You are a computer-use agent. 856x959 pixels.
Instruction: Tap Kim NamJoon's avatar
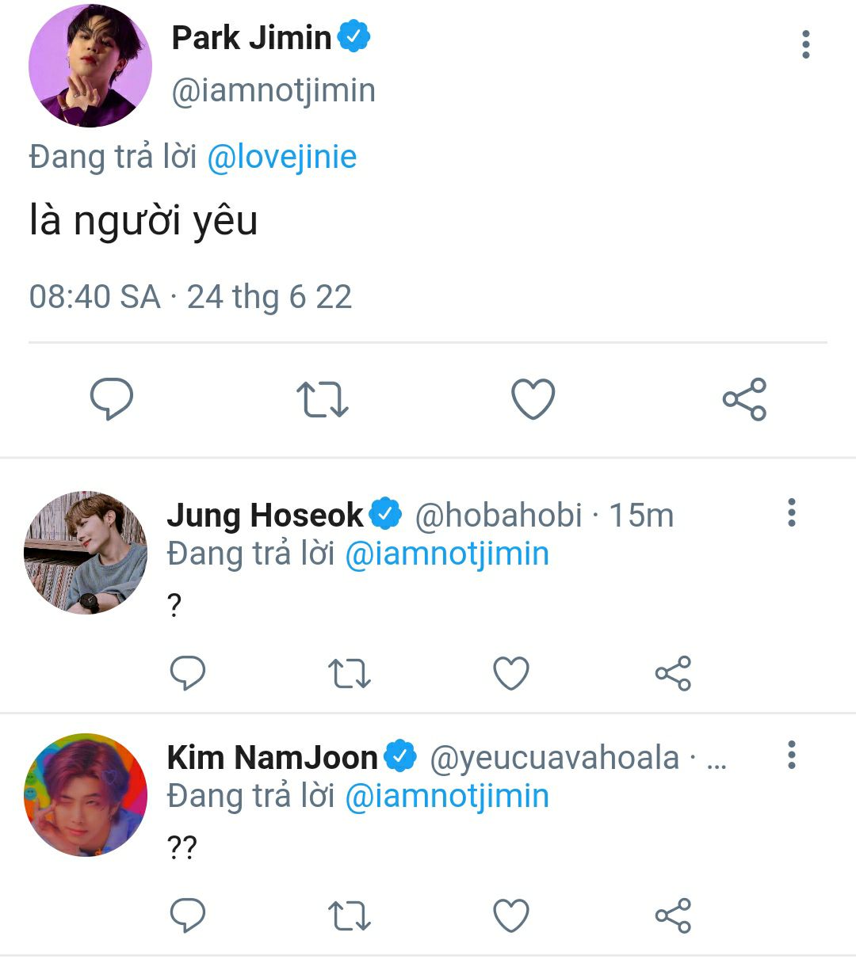click(x=86, y=795)
